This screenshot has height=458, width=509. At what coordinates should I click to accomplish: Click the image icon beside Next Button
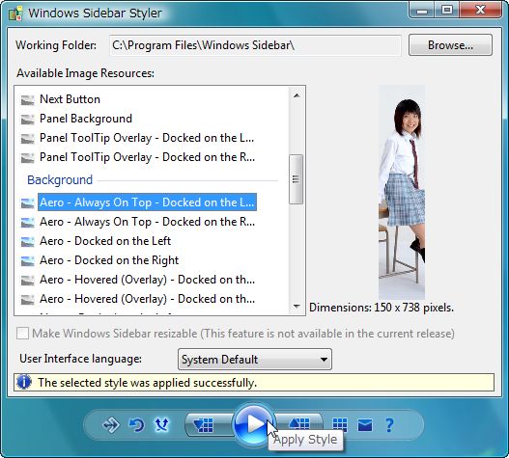tap(28, 100)
